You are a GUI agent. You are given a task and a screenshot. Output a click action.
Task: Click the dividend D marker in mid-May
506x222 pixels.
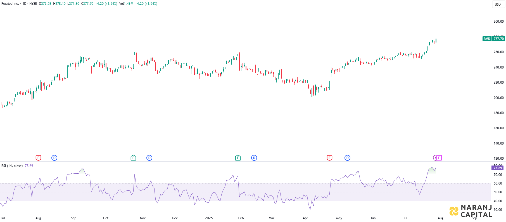[x=347, y=158]
